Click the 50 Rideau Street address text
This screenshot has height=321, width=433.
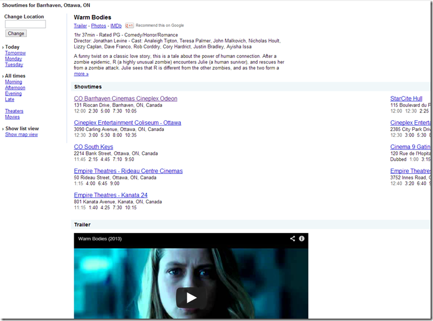115,178
